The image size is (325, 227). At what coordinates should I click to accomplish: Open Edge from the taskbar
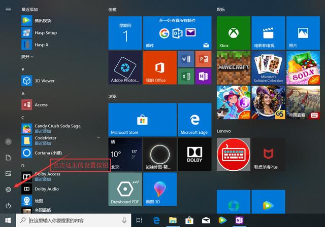point(156,220)
